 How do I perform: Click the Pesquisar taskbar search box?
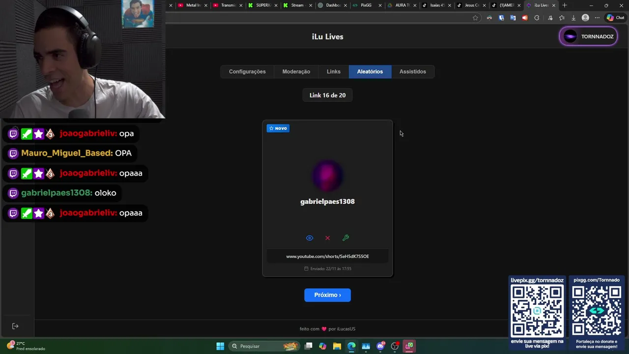tap(265, 346)
